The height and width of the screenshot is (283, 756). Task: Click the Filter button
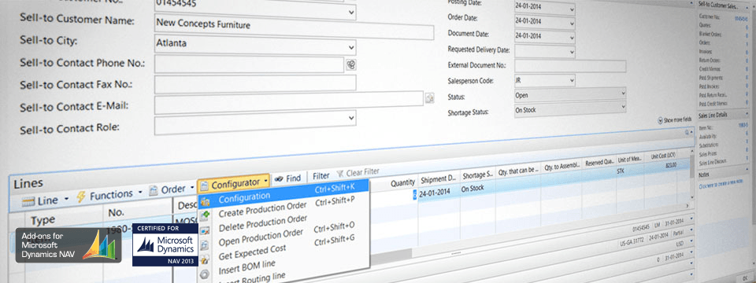321,175
